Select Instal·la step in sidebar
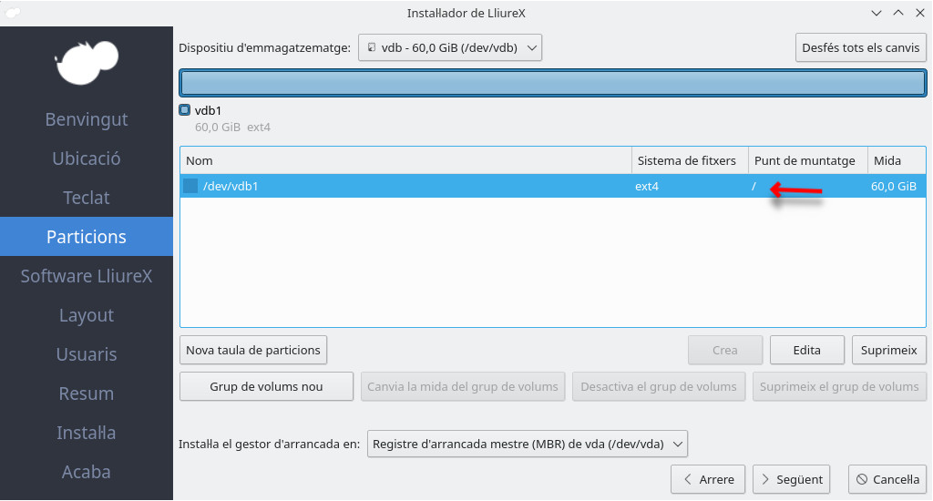This screenshot has width=933, height=501. click(x=87, y=434)
